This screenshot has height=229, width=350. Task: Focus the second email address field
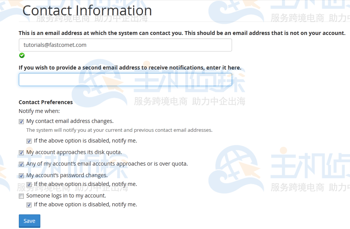pyautogui.click(x=125, y=80)
